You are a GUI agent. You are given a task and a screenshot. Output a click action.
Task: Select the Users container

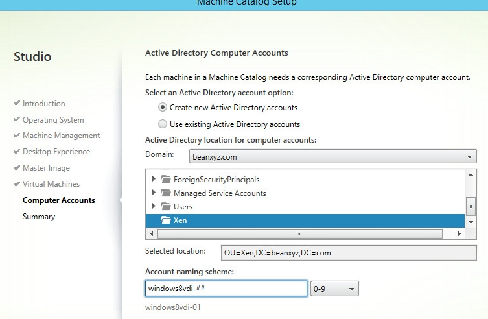pyautogui.click(x=183, y=207)
